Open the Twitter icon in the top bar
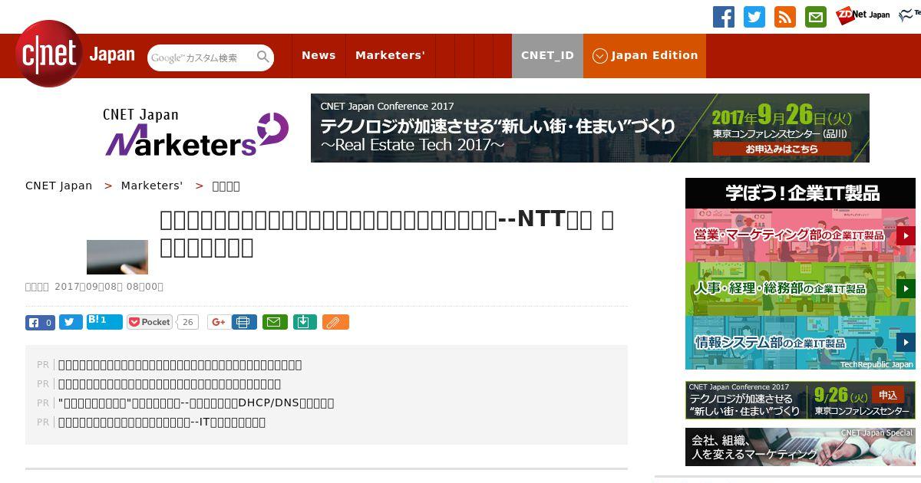The height and width of the screenshot is (483, 921). [x=754, y=17]
